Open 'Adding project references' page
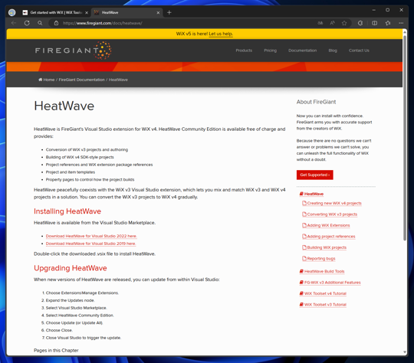The height and width of the screenshot is (363, 414). tap(329, 237)
